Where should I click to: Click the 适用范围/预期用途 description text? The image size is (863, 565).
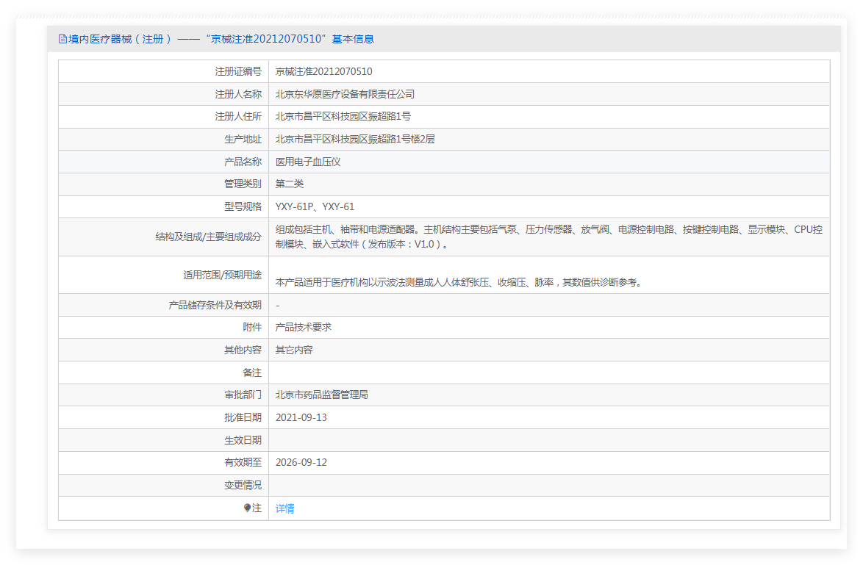pos(458,281)
